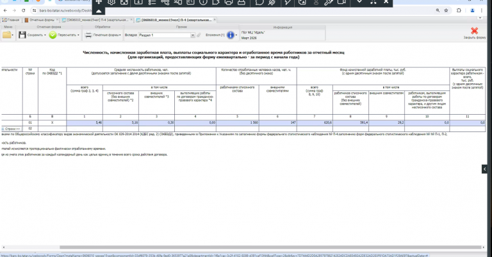The image size is (492, 257).
Task: Expand the collapsed right side panel arrow
Action: [484, 169]
